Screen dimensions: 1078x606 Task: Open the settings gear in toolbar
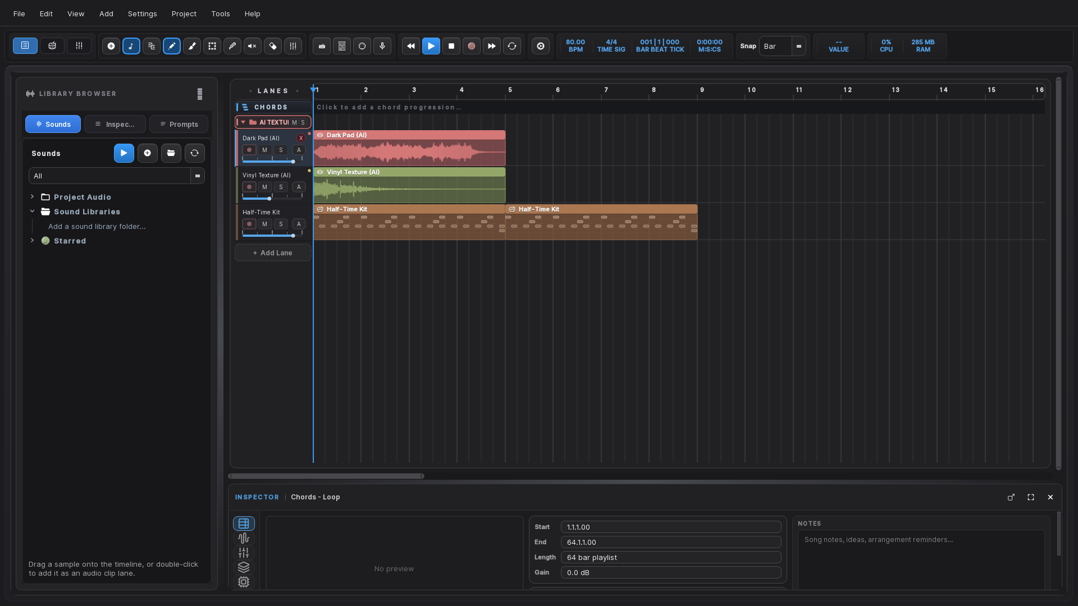[x=541, y=46]
